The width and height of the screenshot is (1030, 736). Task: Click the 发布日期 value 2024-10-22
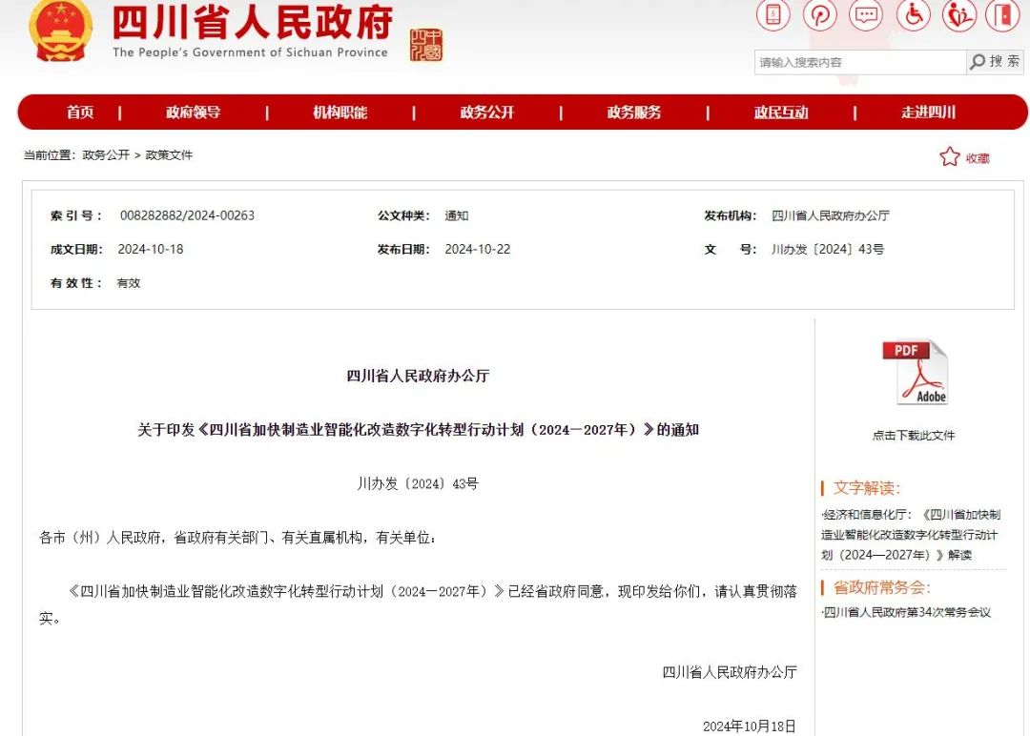point(478,250)
